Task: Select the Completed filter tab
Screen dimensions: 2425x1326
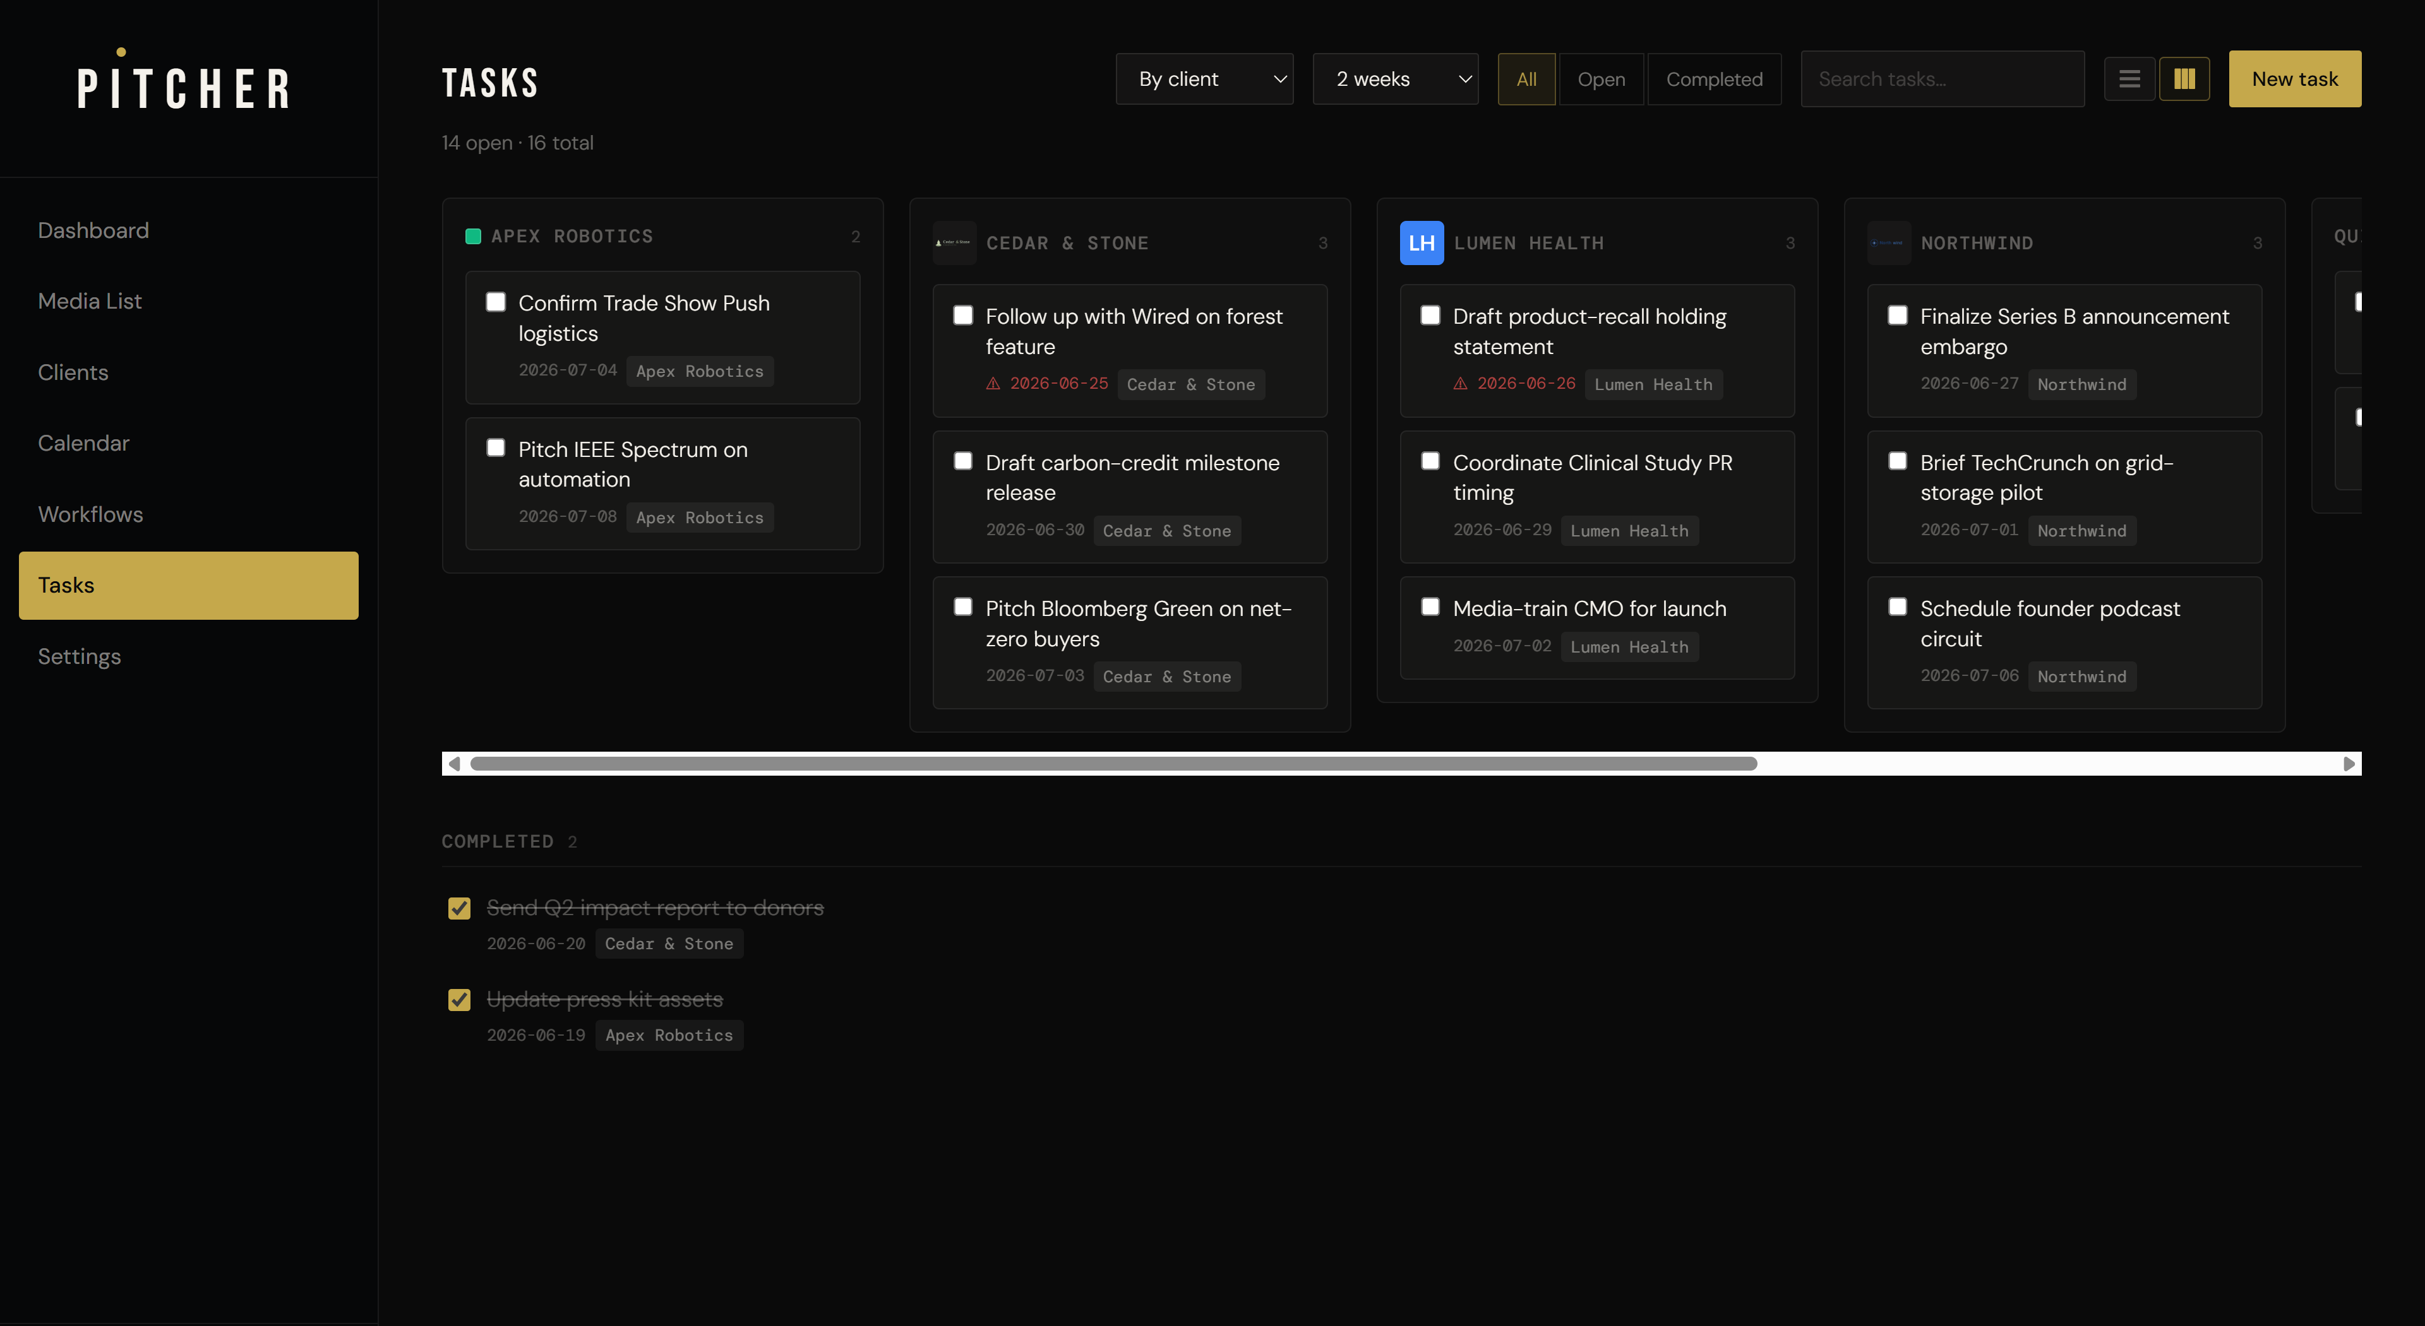Action: click(1715, 79)
